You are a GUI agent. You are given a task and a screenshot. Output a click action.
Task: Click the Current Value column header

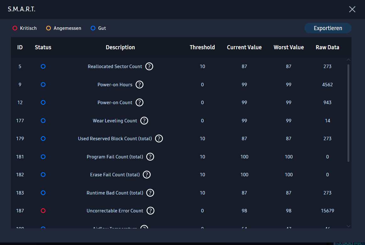click(244, 47)
